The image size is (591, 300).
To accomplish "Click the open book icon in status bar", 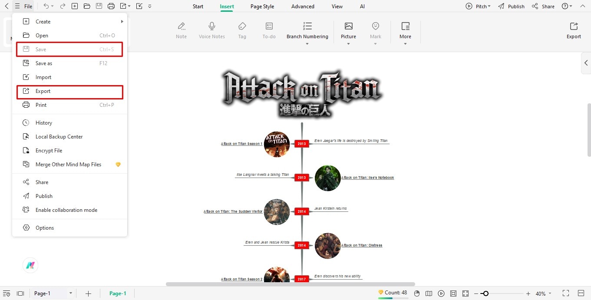I will coord(429,293).
